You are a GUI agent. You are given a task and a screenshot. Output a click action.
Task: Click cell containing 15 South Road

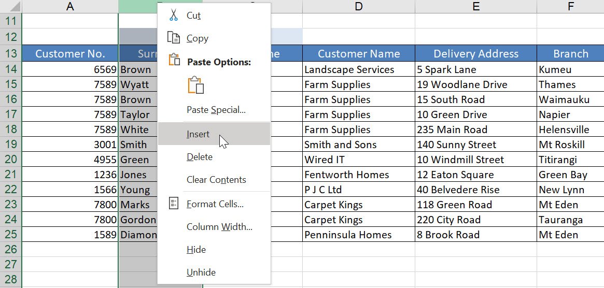476,99
